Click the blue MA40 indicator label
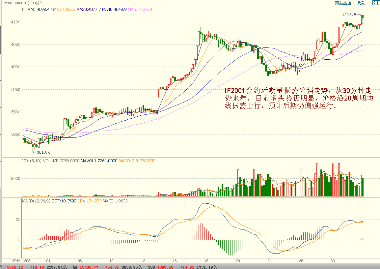This screenshot has height=269, width=380. pyautogui.click(x=114, y=10)
